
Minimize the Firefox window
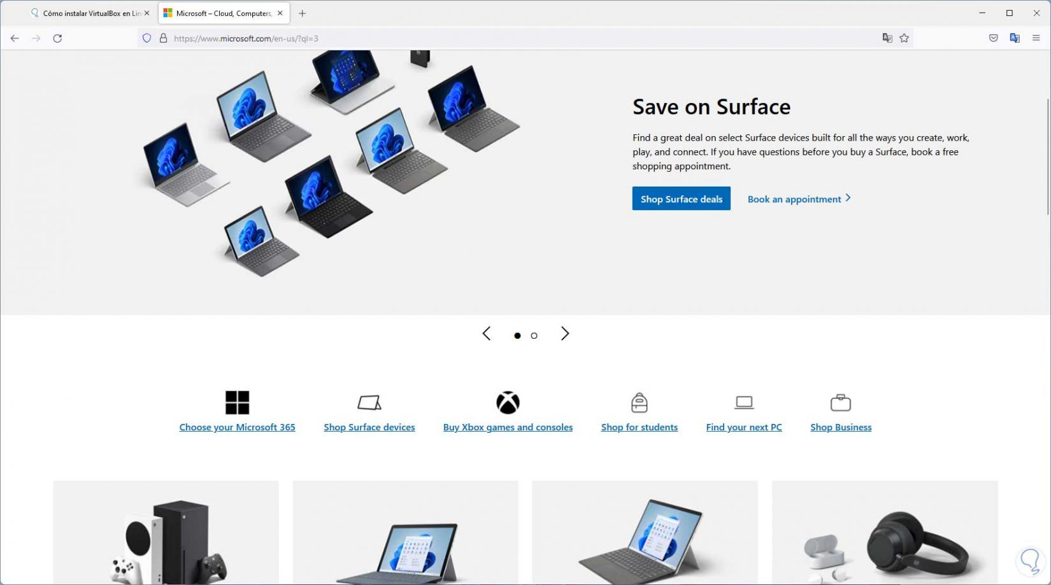click(x=982, y=13)
